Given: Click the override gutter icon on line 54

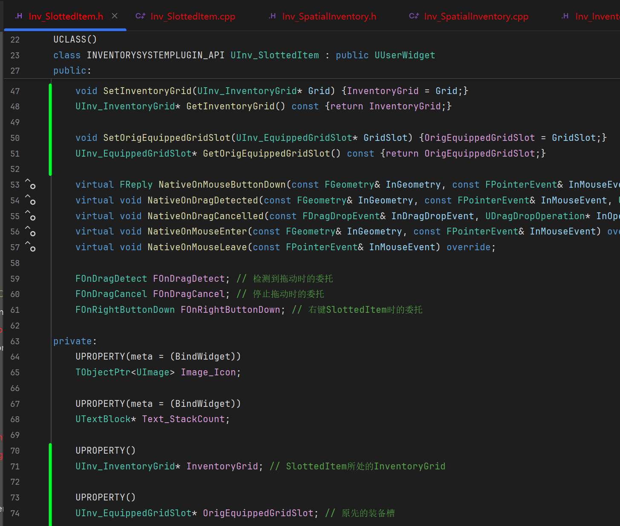Looking at the screenshot, I should pyautogui.click(x=30, y=200).
